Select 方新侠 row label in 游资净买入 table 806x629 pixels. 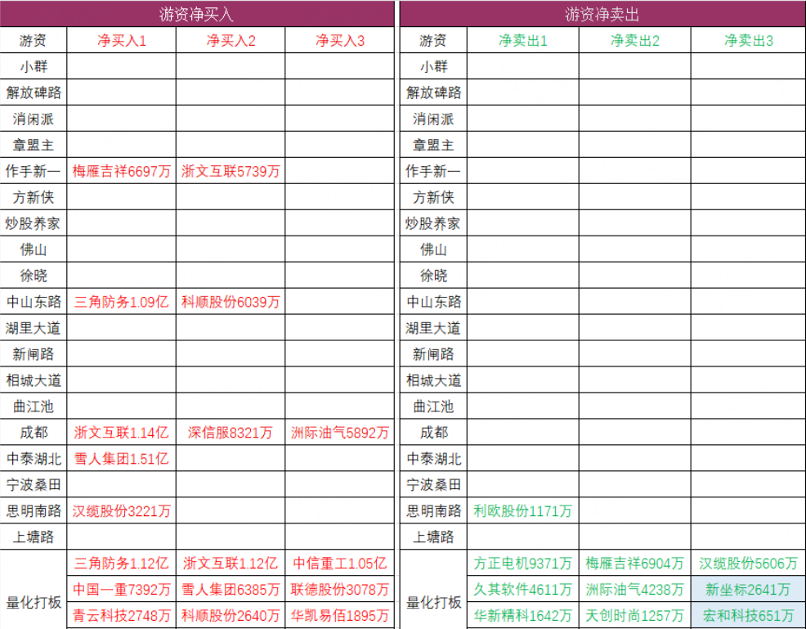click(34, 197)
